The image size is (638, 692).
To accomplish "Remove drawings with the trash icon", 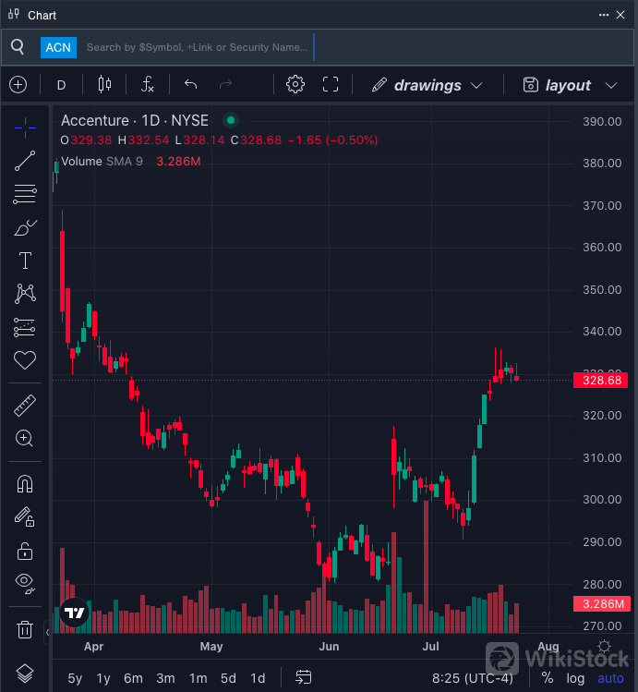I will (25, 630).
